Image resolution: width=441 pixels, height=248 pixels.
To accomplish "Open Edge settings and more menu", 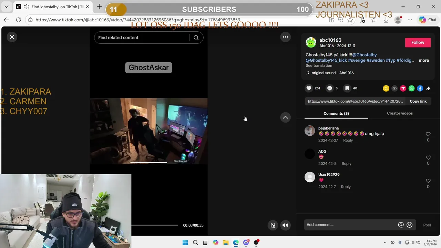I will coord(410,20).
